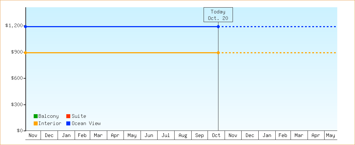Click the $600 y-axis label
Image resolution: width=355 pixels, height=145 pixels.
coord(16,78)
